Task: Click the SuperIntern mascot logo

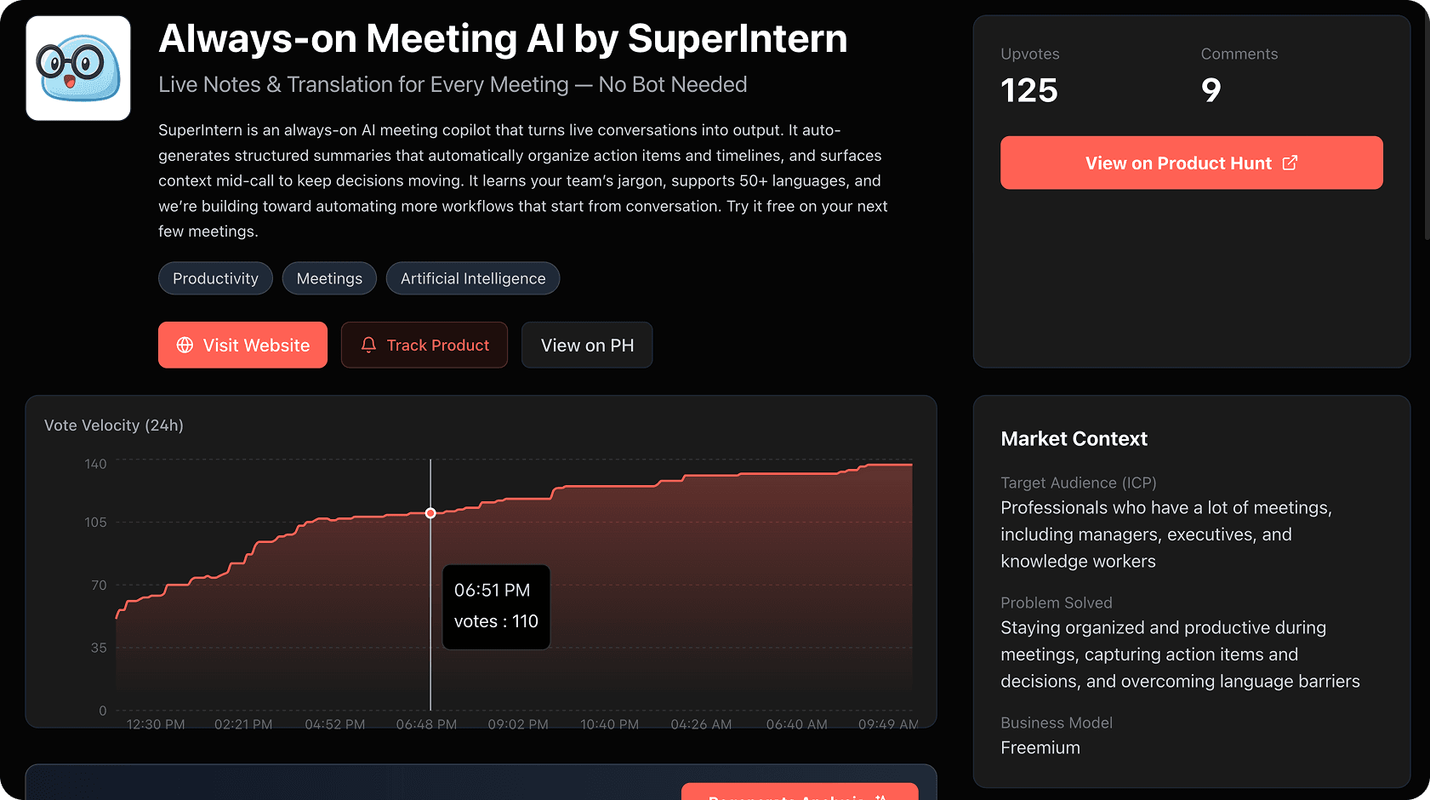Action: click(78, 68)
